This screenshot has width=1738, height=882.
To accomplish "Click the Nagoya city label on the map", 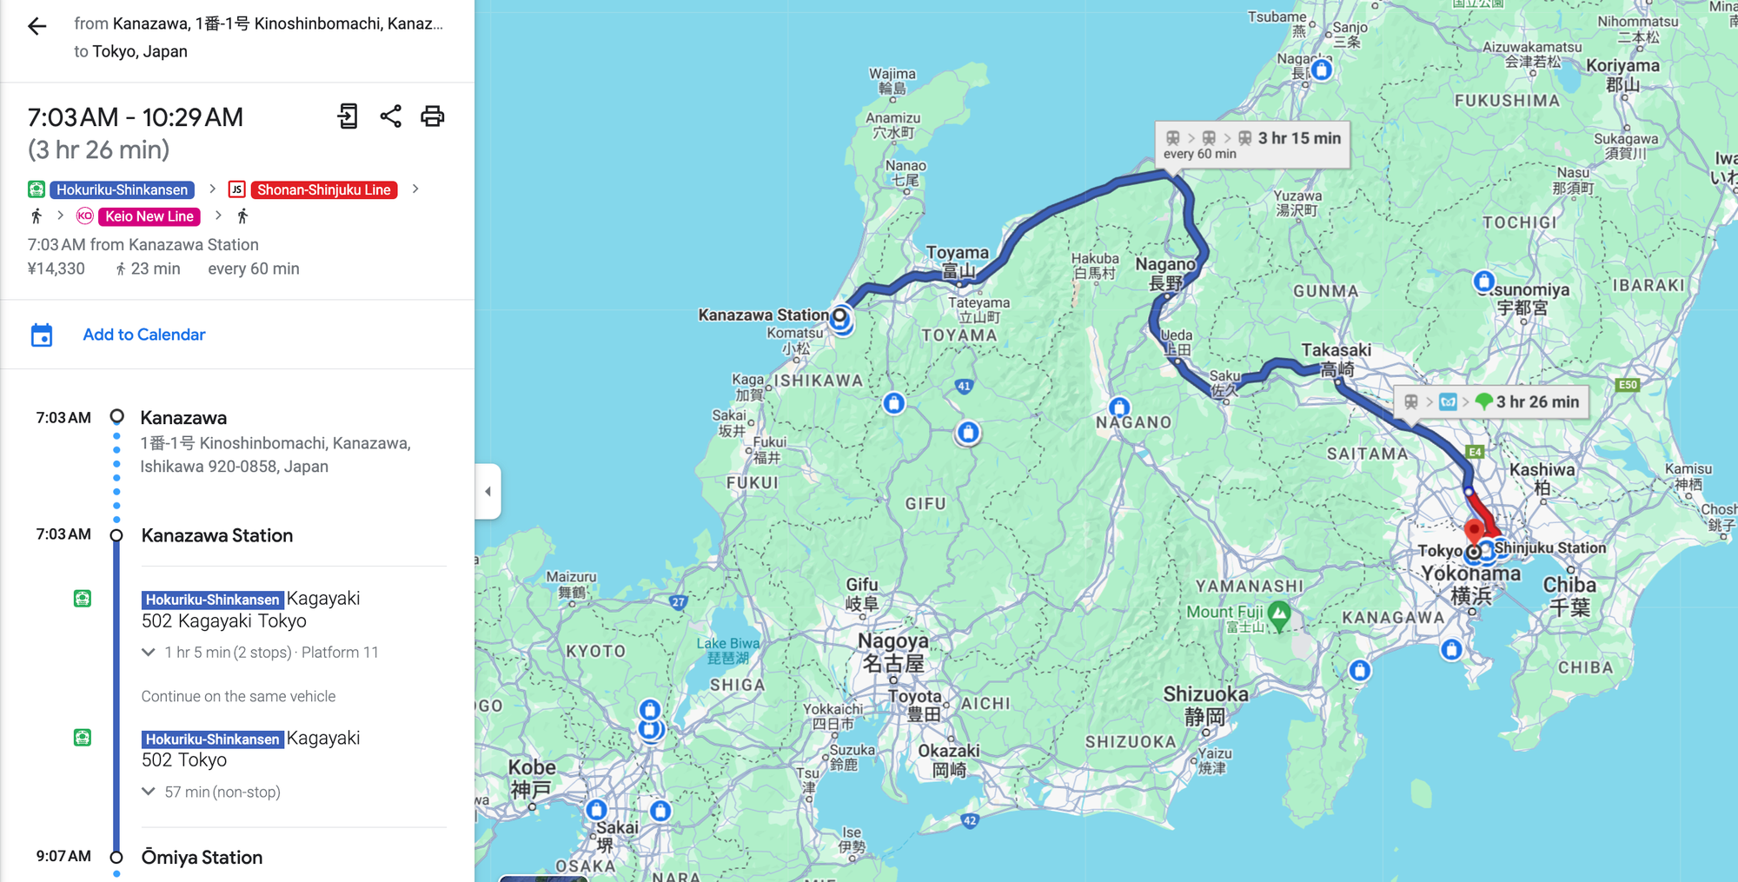I will [893, 652].
